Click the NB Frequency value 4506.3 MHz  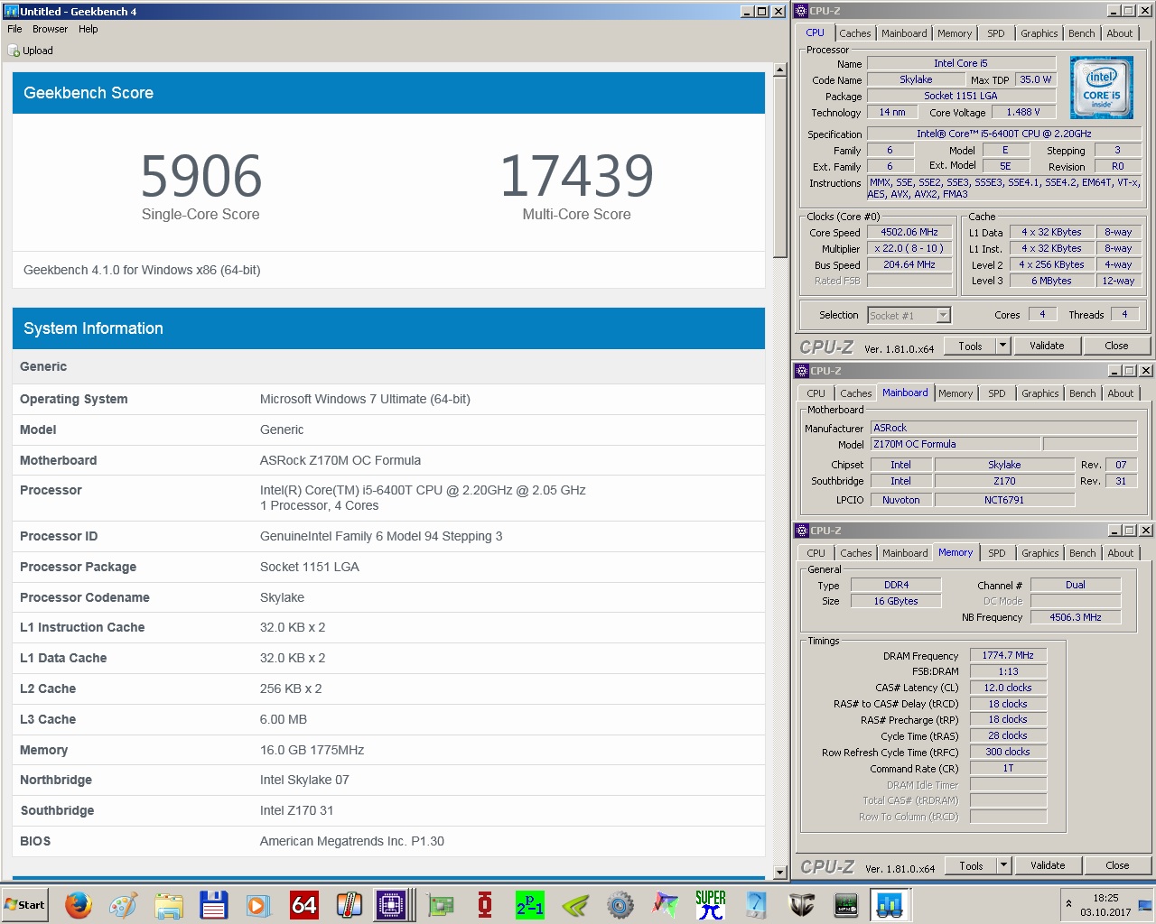pyautogui.click(x=1075, y=617)
